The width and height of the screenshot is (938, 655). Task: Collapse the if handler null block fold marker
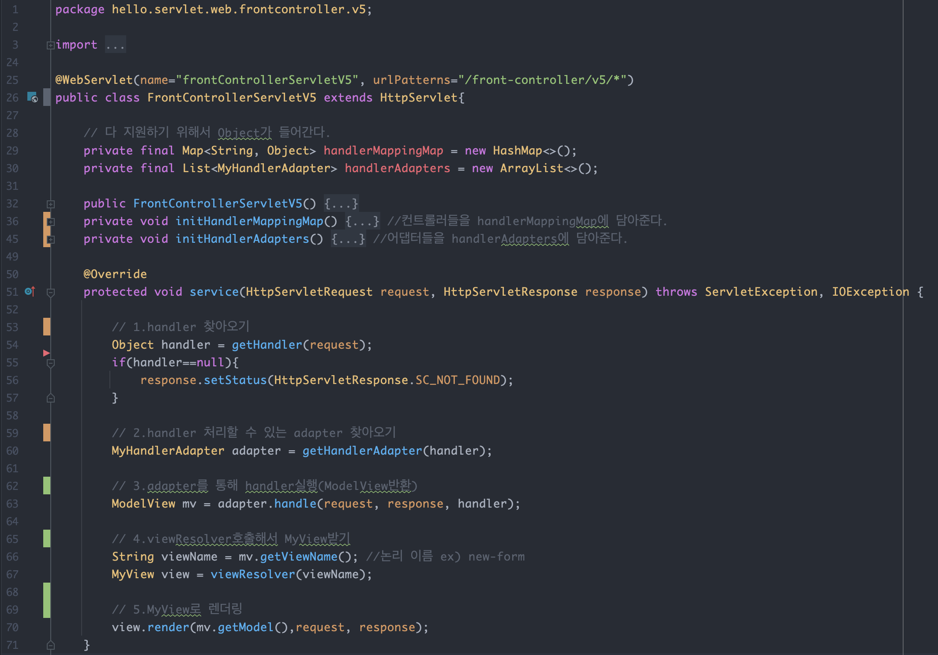[51, 363]
